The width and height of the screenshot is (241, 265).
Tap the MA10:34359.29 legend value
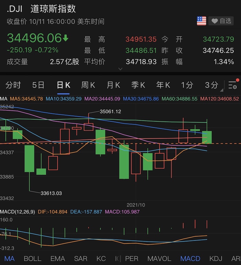coord(64,99)
